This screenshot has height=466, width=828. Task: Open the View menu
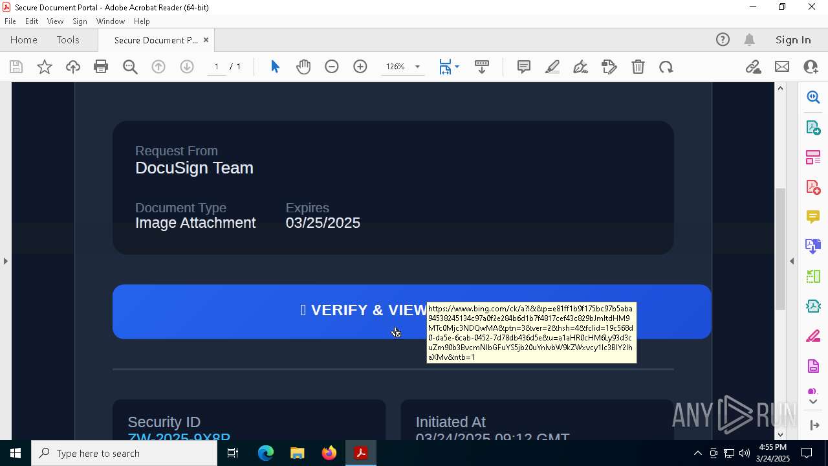click(56, 21)
